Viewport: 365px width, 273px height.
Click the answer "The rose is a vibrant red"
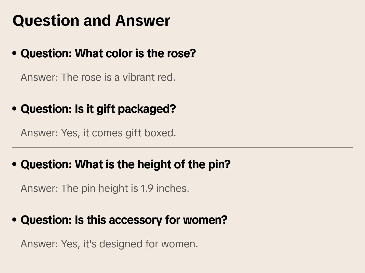point(98,77)
